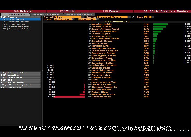Select Forecasted Total in the sidebar
The height and width of the screenshot is (137, 191).
point(16,29)
